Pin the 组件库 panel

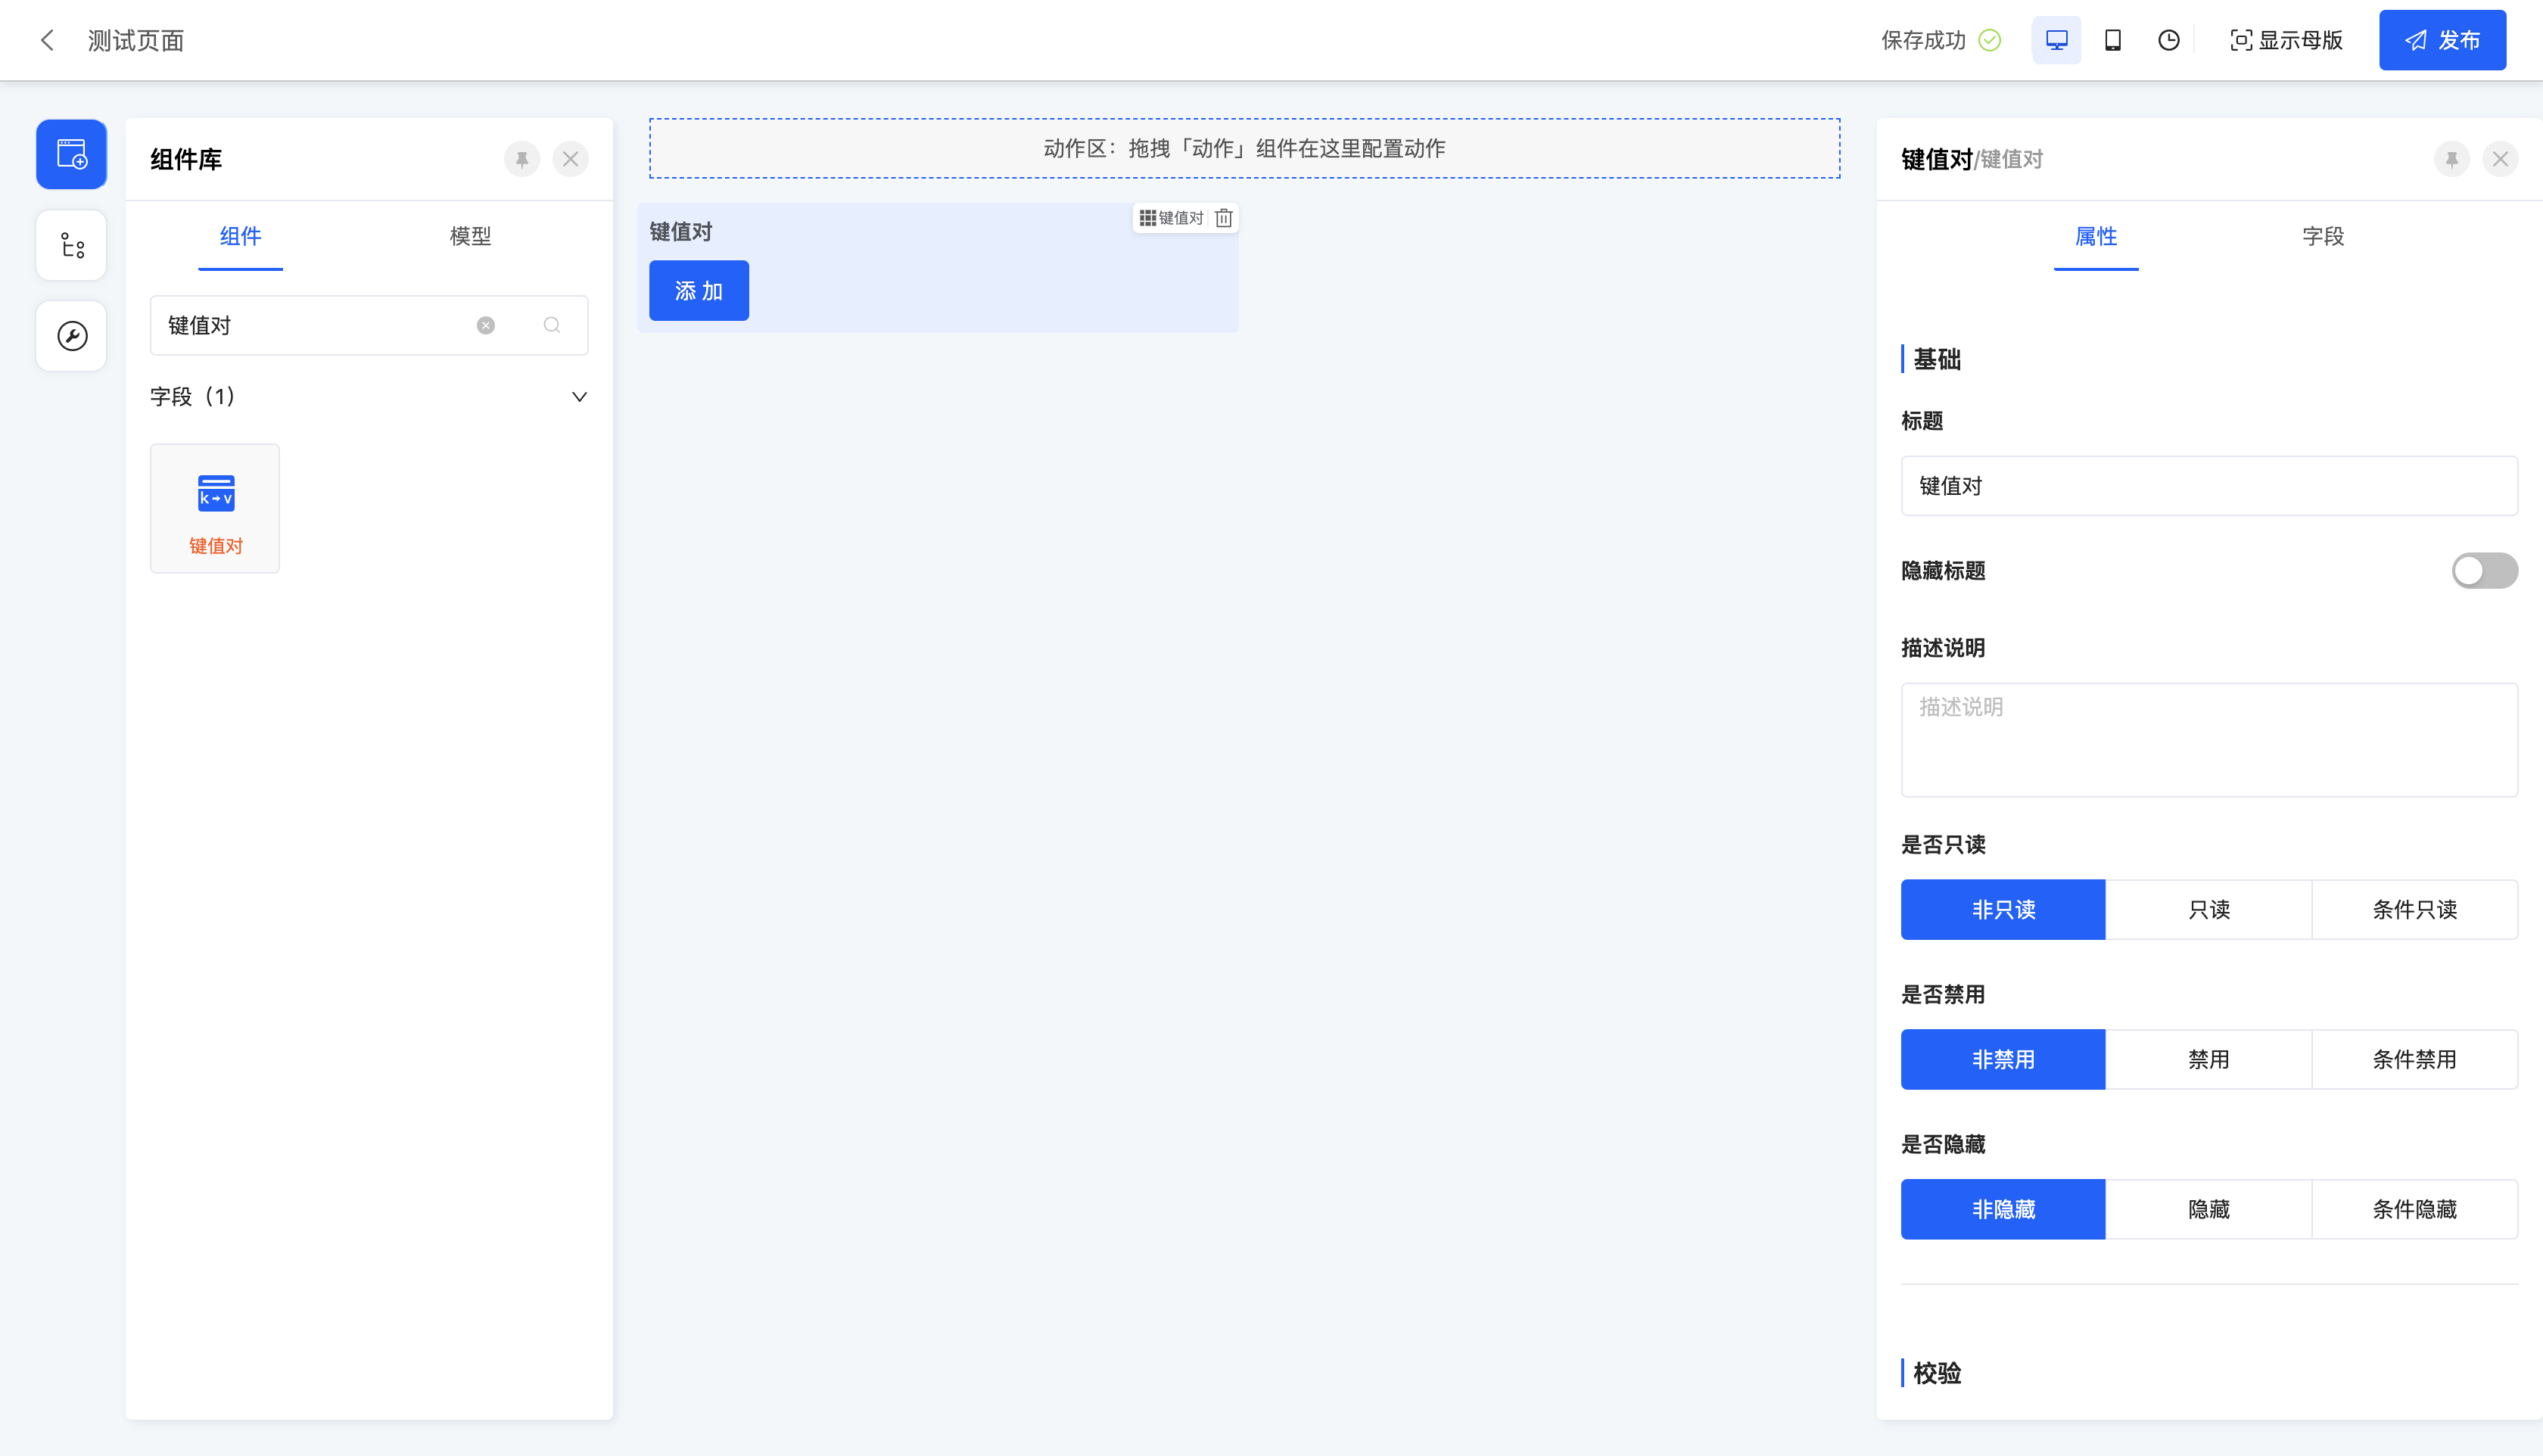[x=521, y=159]
